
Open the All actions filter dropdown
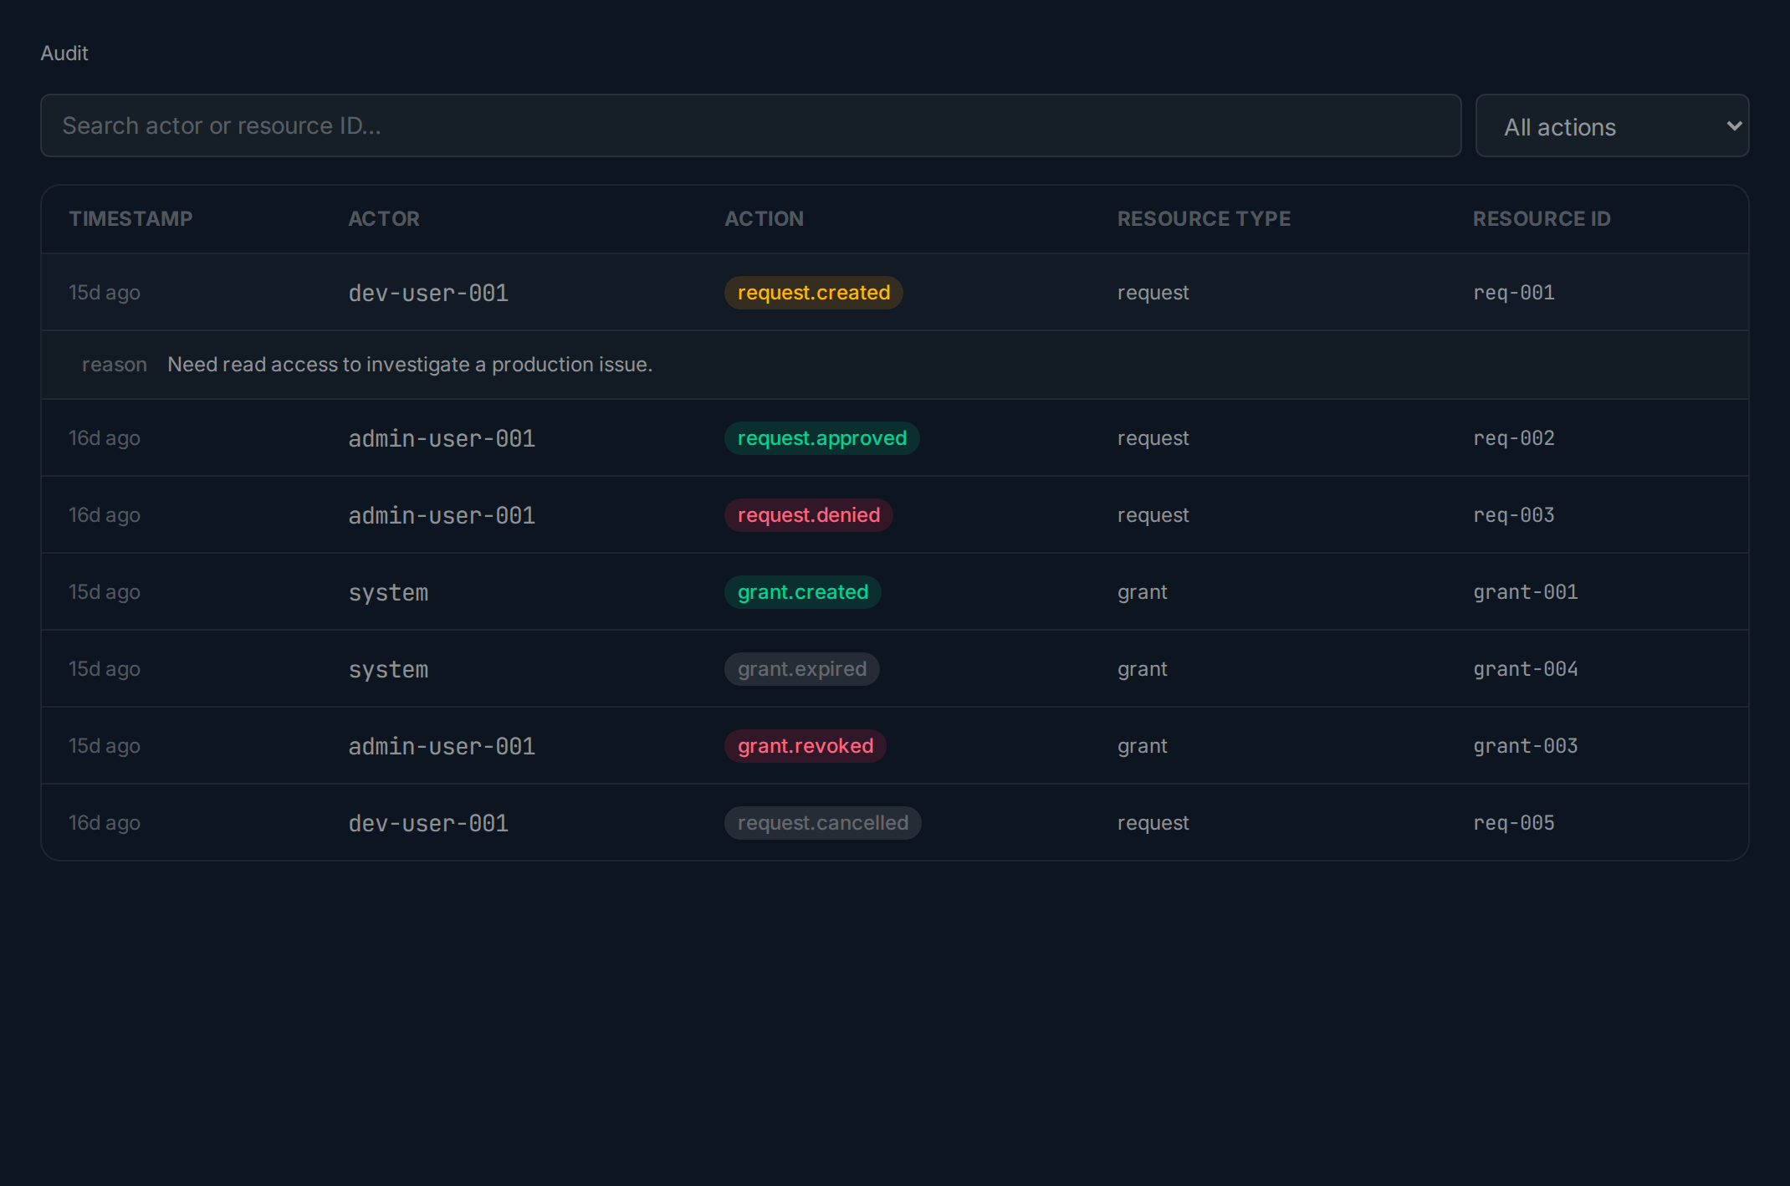(x=1612, y=125)
